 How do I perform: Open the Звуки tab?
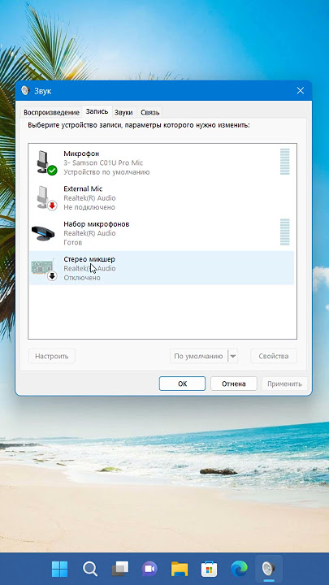click(x=123, y=112)
